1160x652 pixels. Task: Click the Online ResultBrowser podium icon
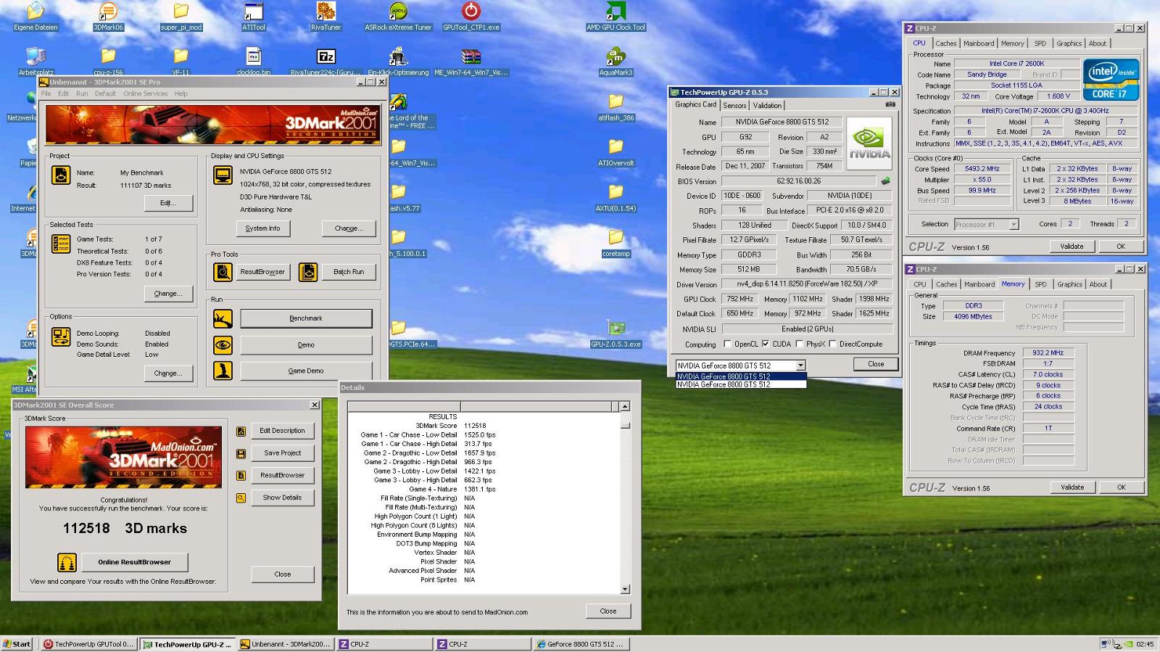[67, 562]
